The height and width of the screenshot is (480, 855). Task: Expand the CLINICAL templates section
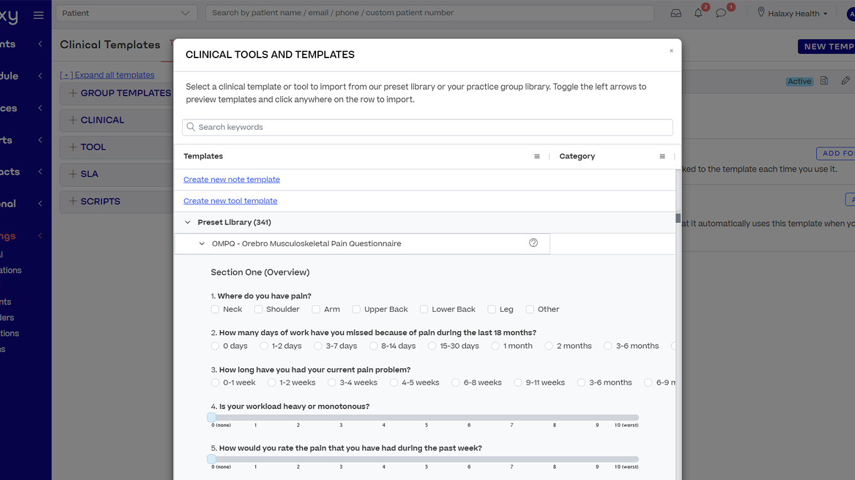pyautogui.click(x=73, y=120)
